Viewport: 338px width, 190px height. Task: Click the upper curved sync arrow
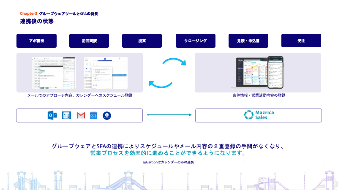click(174, 62)
